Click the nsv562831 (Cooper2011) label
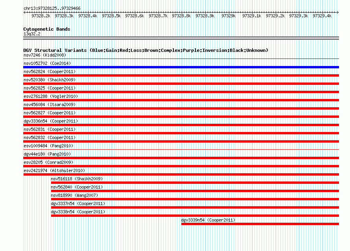This screenshot has width=350, height=251. coord(50,129)
